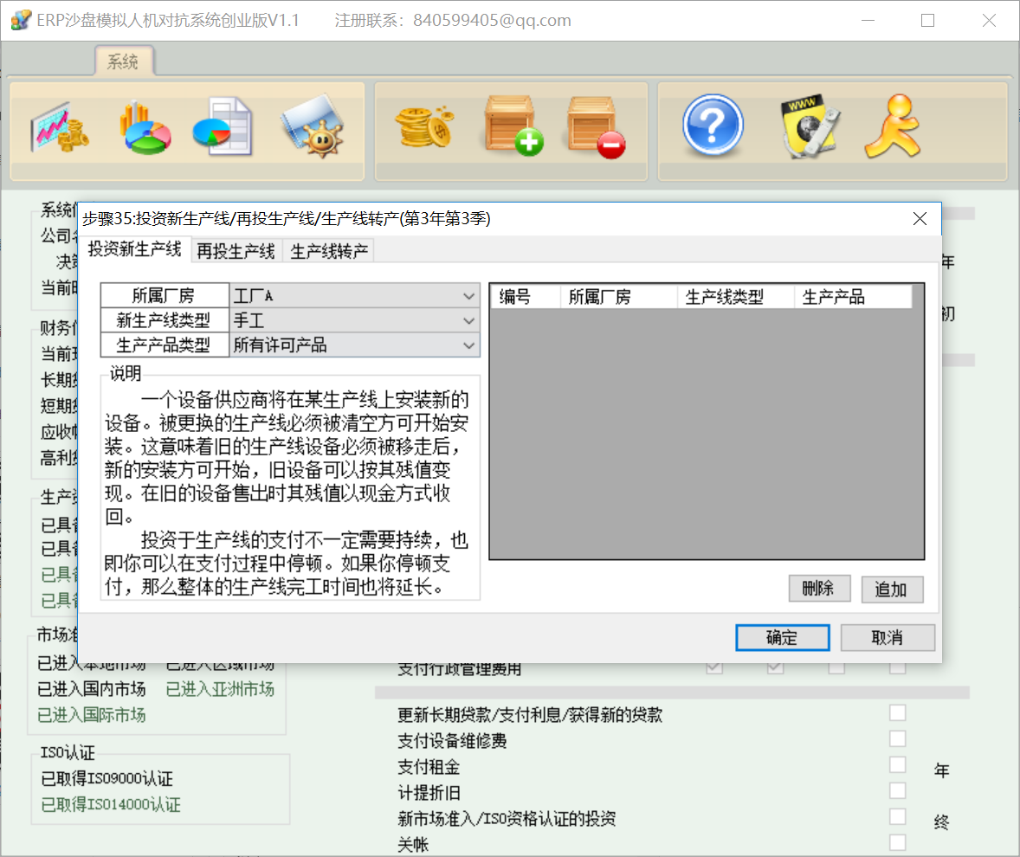Confirm with the 确定 button
The width and height of the screenshot is (1020, 857).
point(781,637)
